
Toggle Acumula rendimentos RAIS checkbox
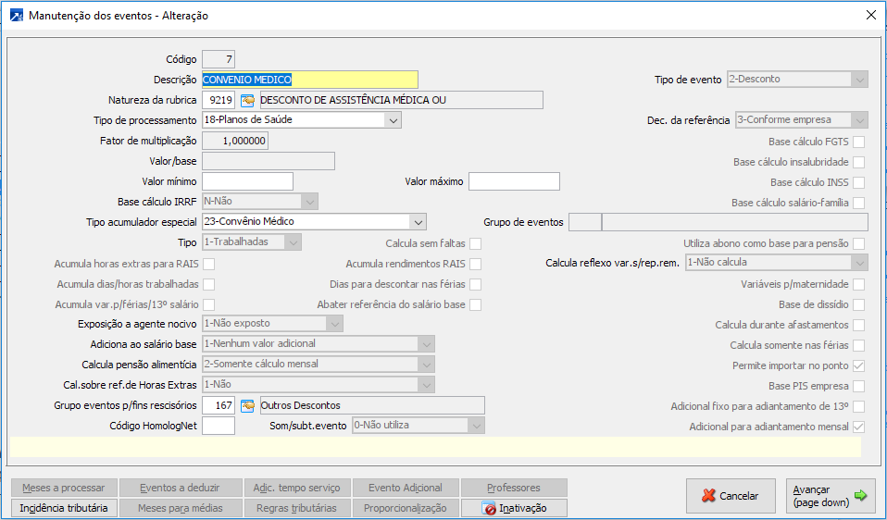point(475,264)
